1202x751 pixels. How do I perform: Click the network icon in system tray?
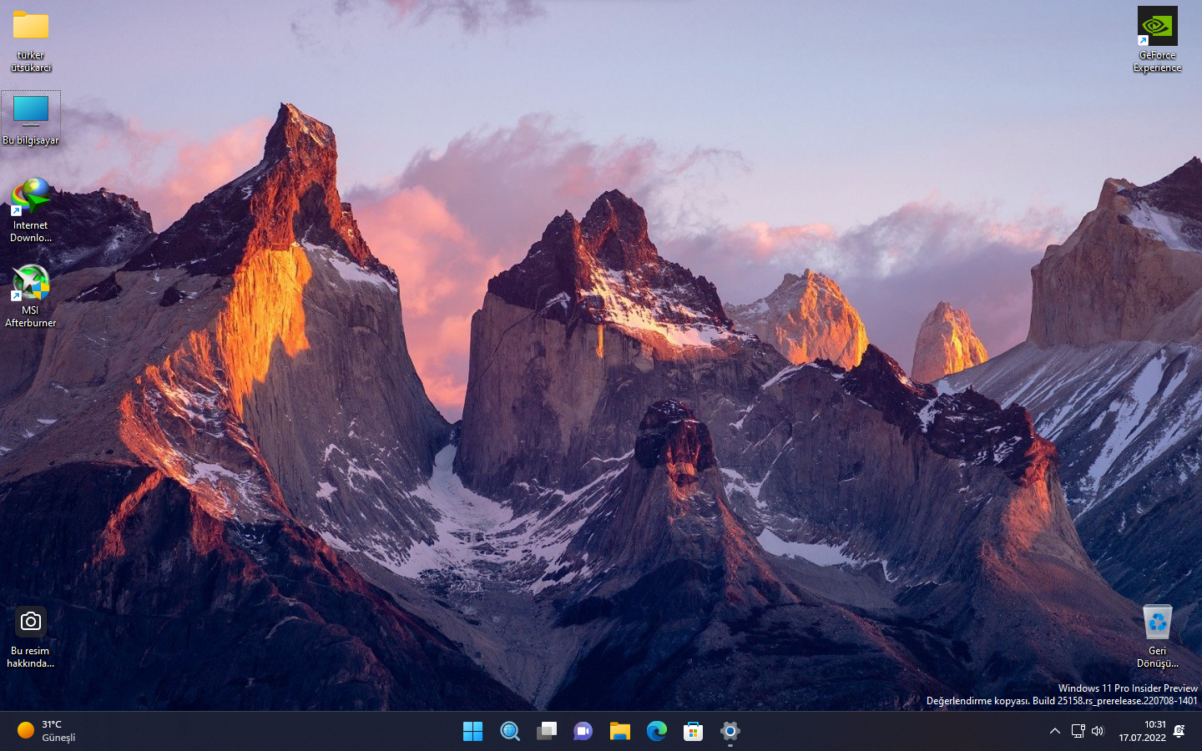[1078, 731]
